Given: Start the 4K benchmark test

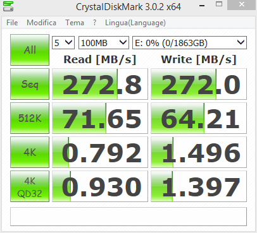Looking at the screenshot, I should click(30, 152).
